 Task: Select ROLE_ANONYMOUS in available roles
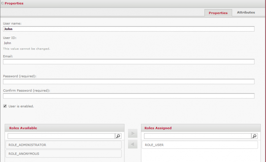point(63,154)
